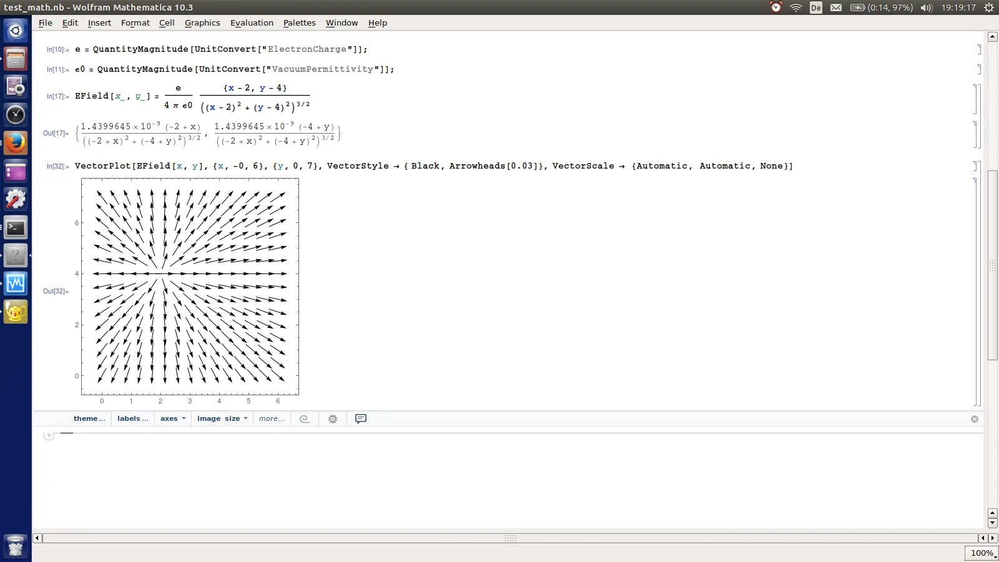This screenshot has width=999, height=562.
Task: Click the horizontal scrollbar far-right arrow
Action: (x=993, y=538)
